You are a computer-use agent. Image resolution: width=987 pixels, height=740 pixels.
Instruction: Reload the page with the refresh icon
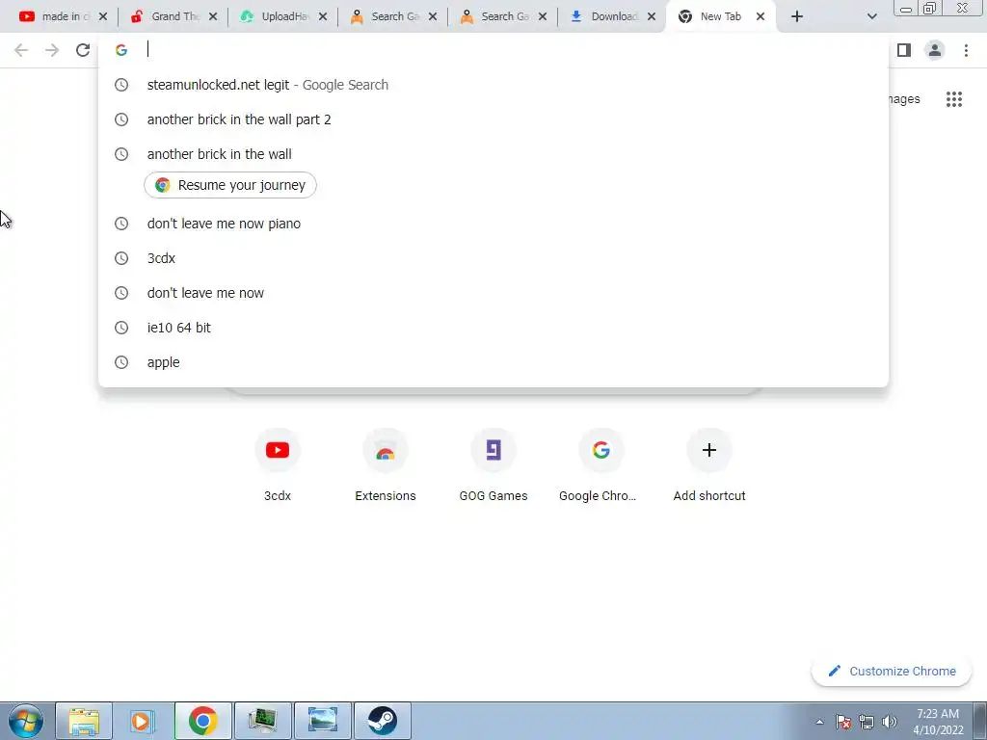pos(83,50)
